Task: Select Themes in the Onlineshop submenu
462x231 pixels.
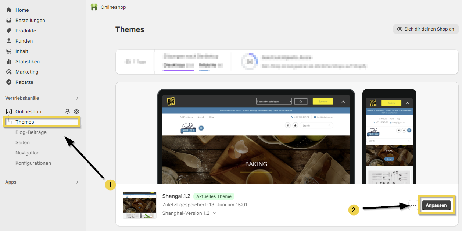Action: pos(25,122)
